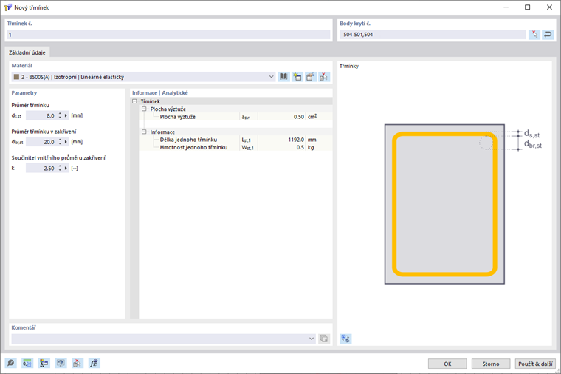Click the view/screenshot icon in bottom toolbar

[61, 363]
